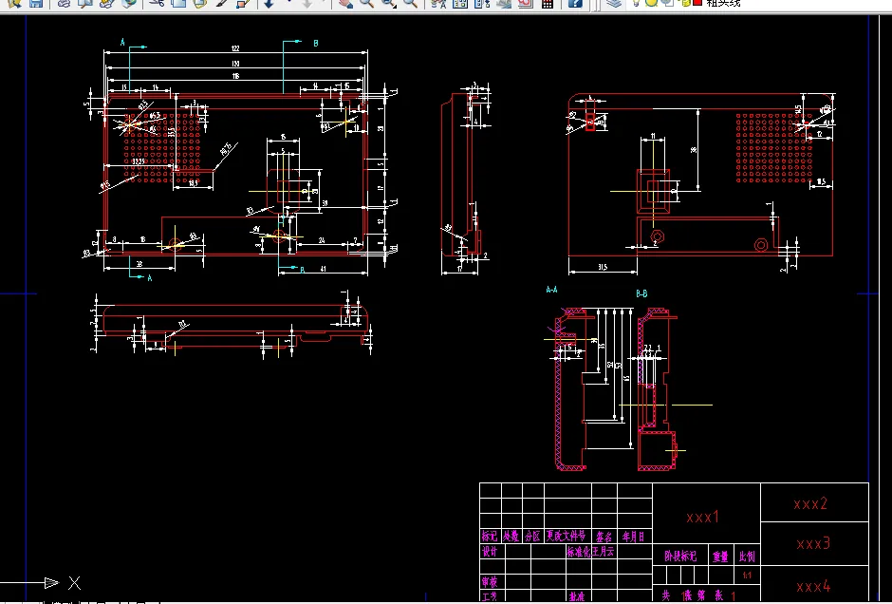Click the 批准 label
The width and height of the screenshot is (892, 604).
click(577, 596)
